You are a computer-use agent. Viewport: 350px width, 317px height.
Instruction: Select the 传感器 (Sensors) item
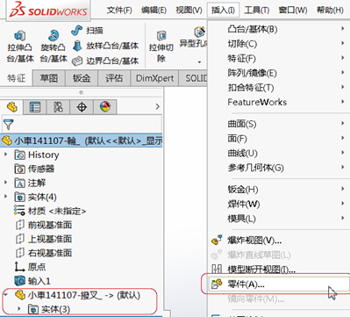coord(34,169)
